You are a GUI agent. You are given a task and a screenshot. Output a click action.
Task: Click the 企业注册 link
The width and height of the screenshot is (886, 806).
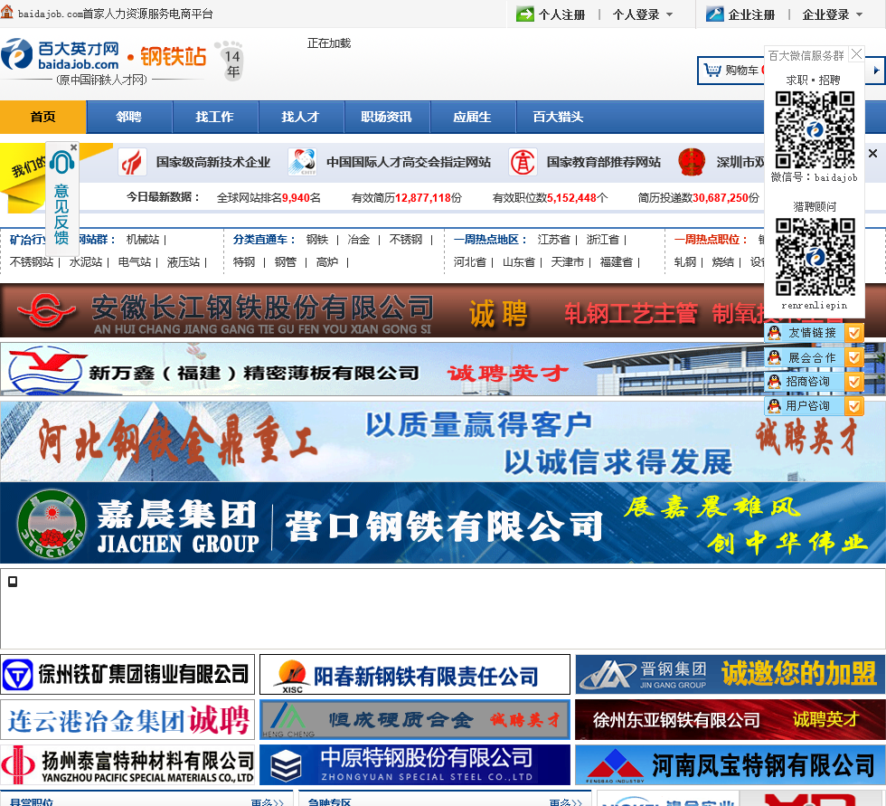click(752, 14)
